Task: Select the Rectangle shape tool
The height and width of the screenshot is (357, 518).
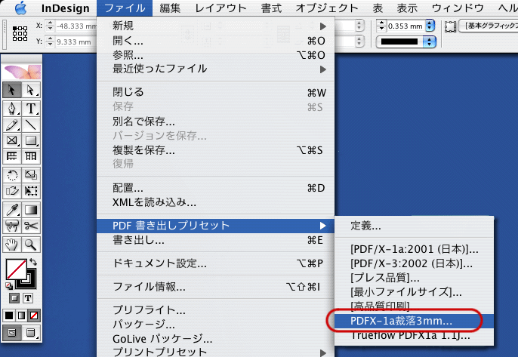Action: [31, 140]
